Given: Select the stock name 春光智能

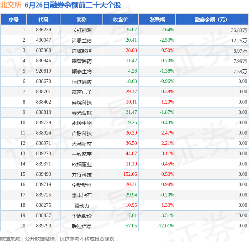Looking at the screenshot, I should click(x=81, y=113).
